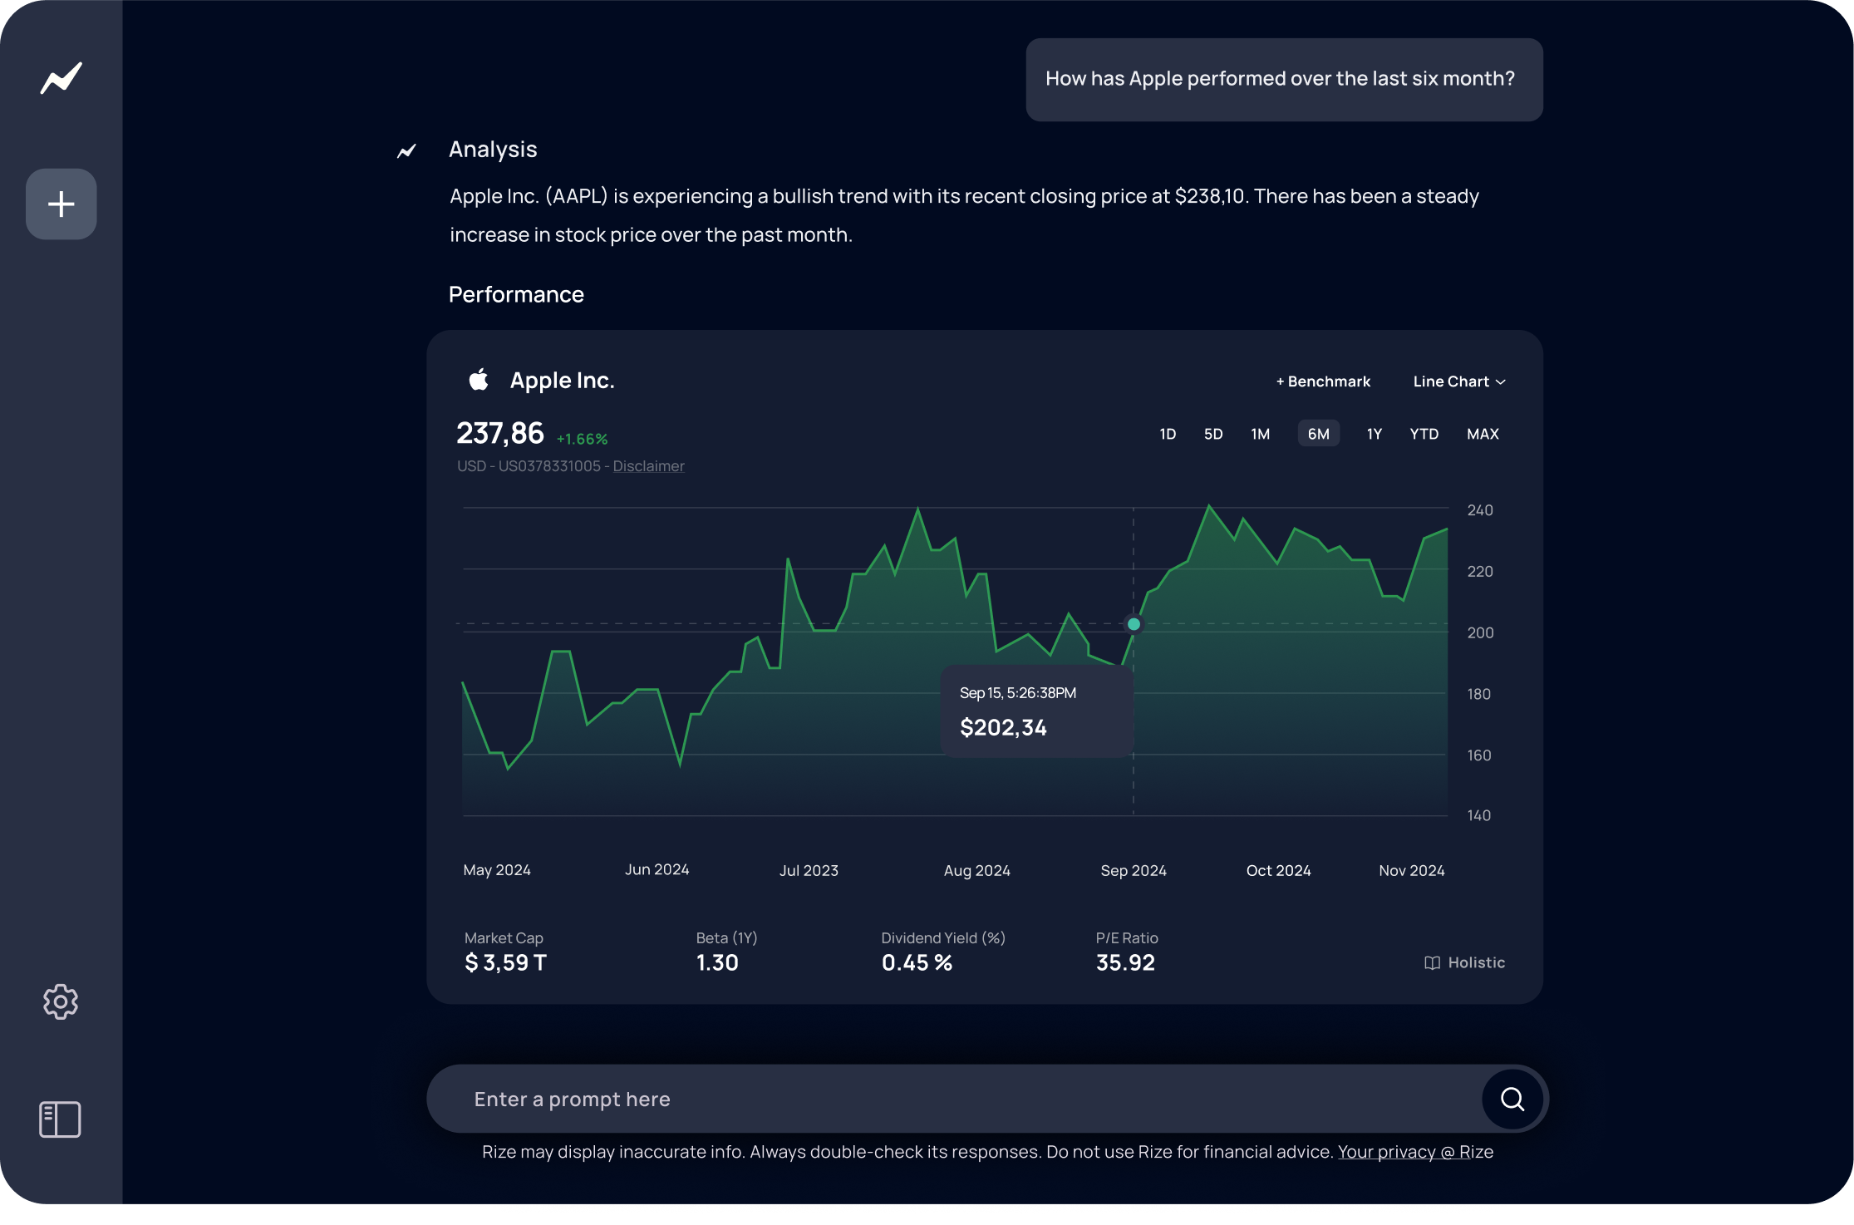Show the MAX time range

click(x=1483, y=434)
